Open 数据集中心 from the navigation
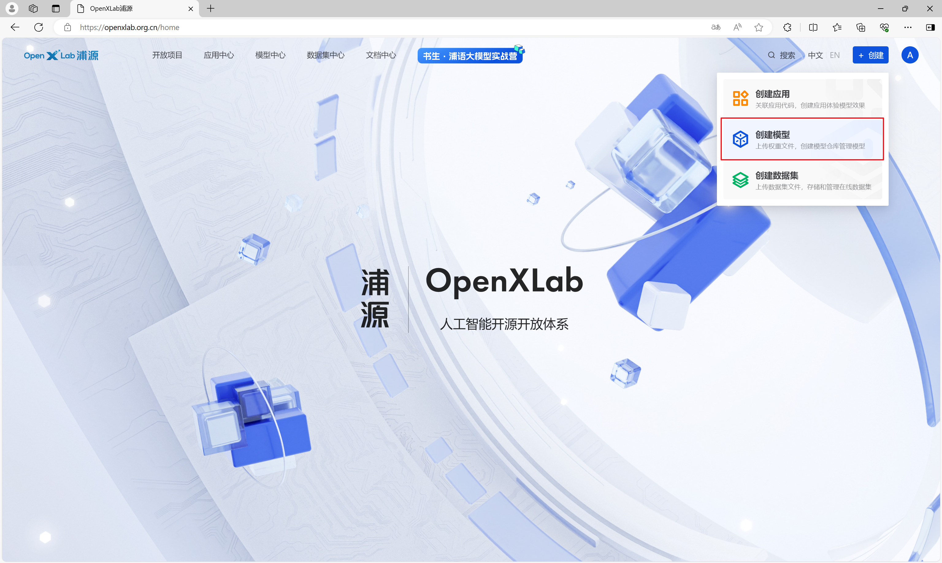 [x=326, y=56]
